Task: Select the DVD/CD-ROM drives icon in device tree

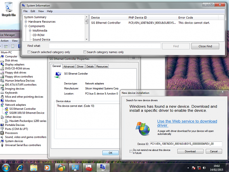Action: (2, 68)
